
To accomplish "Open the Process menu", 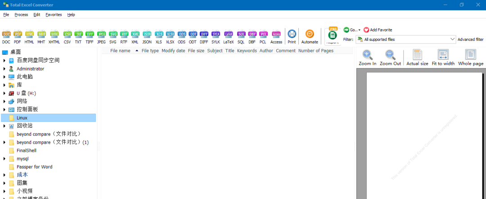I will click(21, 14).
